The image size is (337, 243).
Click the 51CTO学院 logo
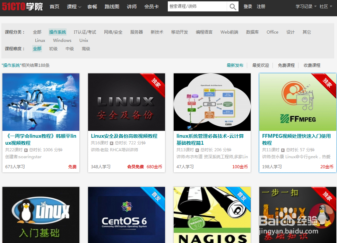(x=22, y=7)
